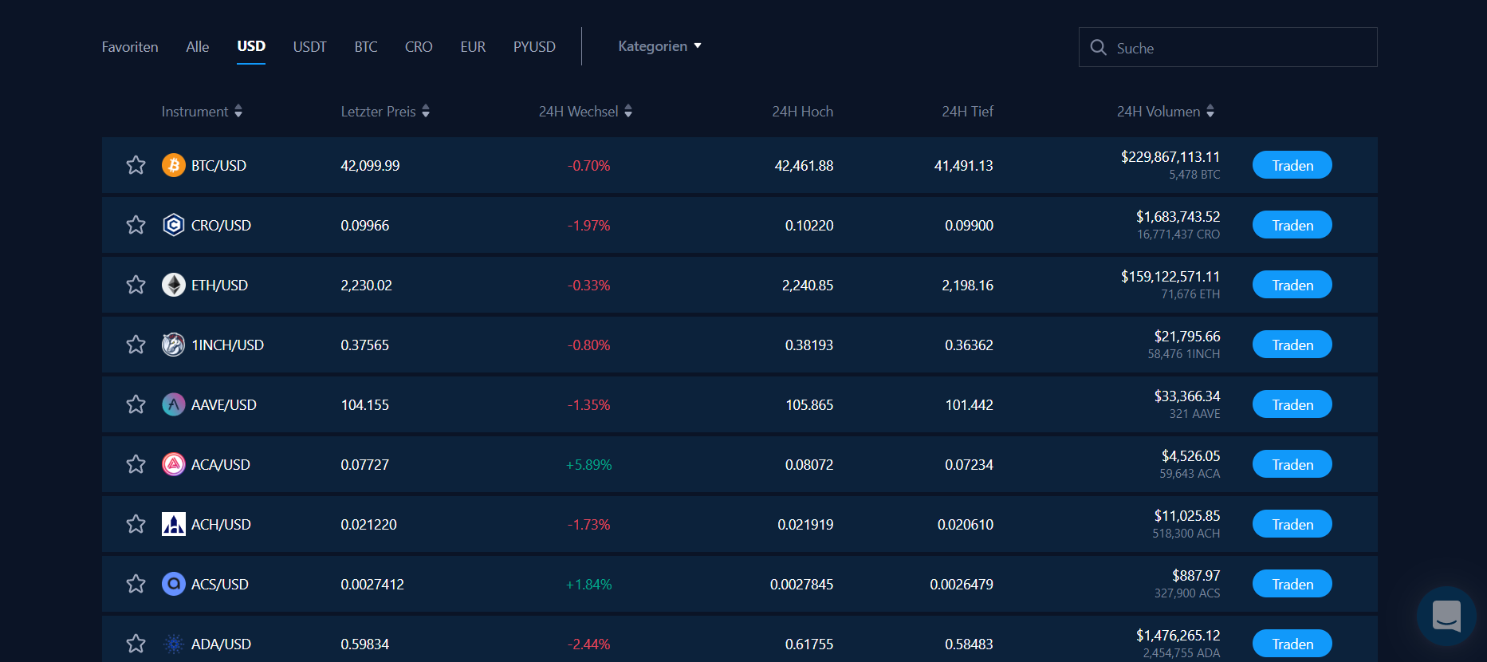
Task: Favorite the ACS/USD pair
Action: click(x=136, y=584)
